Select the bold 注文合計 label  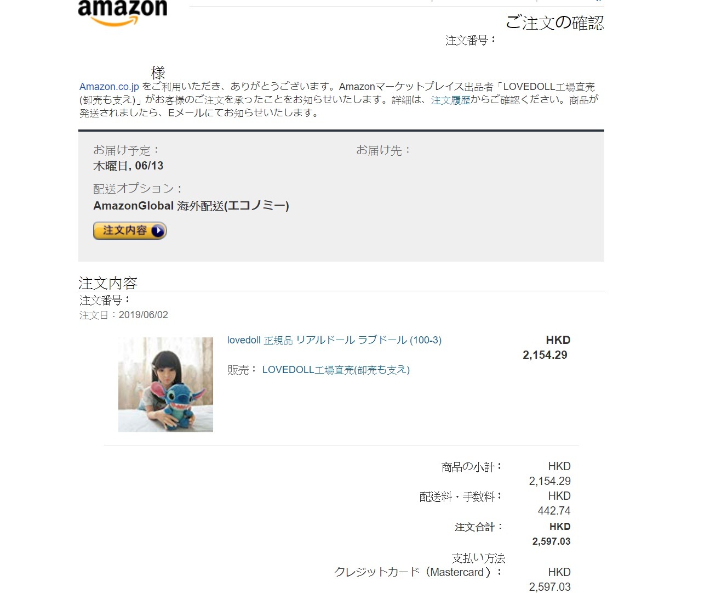coord(478,527)
